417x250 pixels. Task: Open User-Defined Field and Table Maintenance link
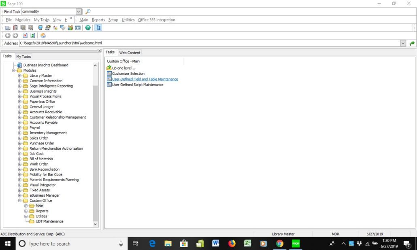click(x=145, y=79)
